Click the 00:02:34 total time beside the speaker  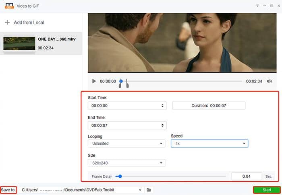click(254, 81)
